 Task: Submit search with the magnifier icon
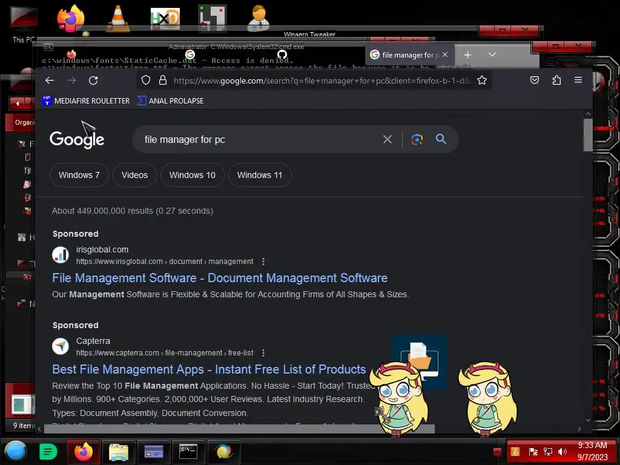point(441,139)
